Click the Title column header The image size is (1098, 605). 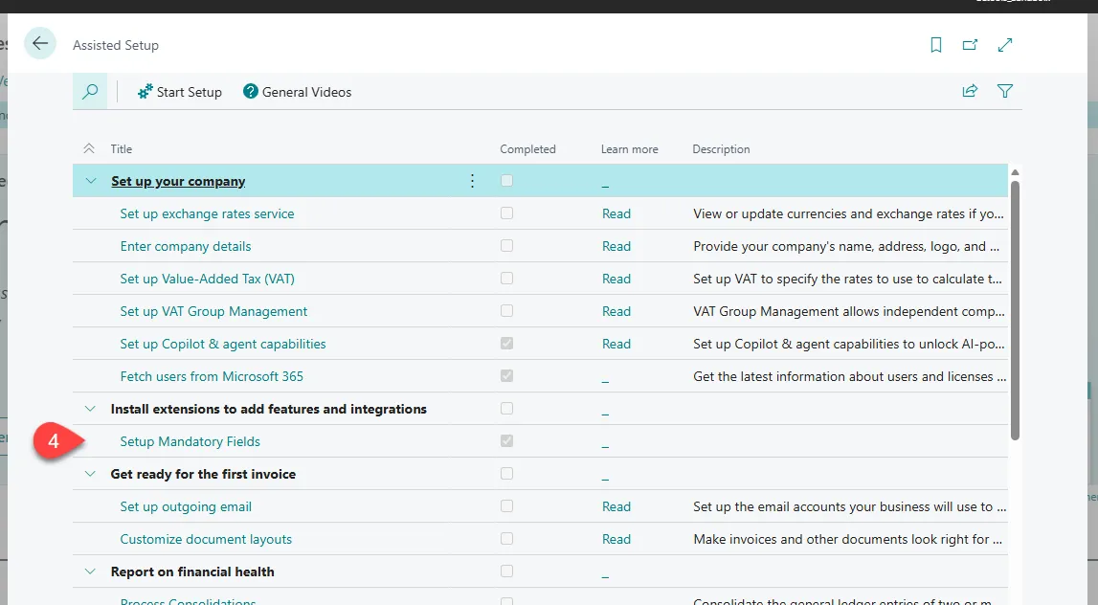pos(122,149)
